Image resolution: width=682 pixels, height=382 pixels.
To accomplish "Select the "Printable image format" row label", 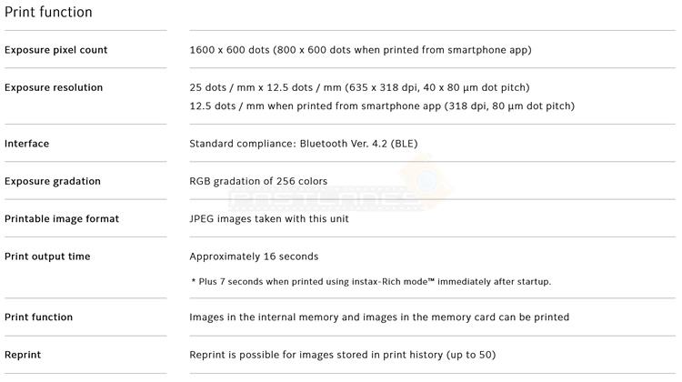I will (x=62, y=219).
